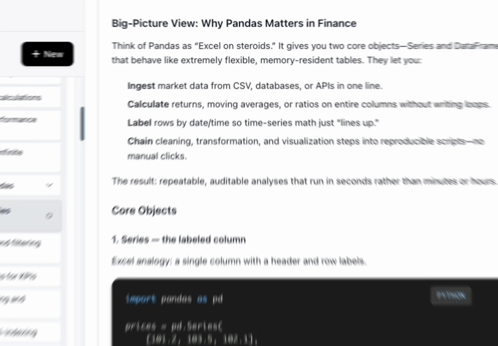Click the sidebar's vertical scrollbar thumb
498x346 pixels.
pos(82,123)
